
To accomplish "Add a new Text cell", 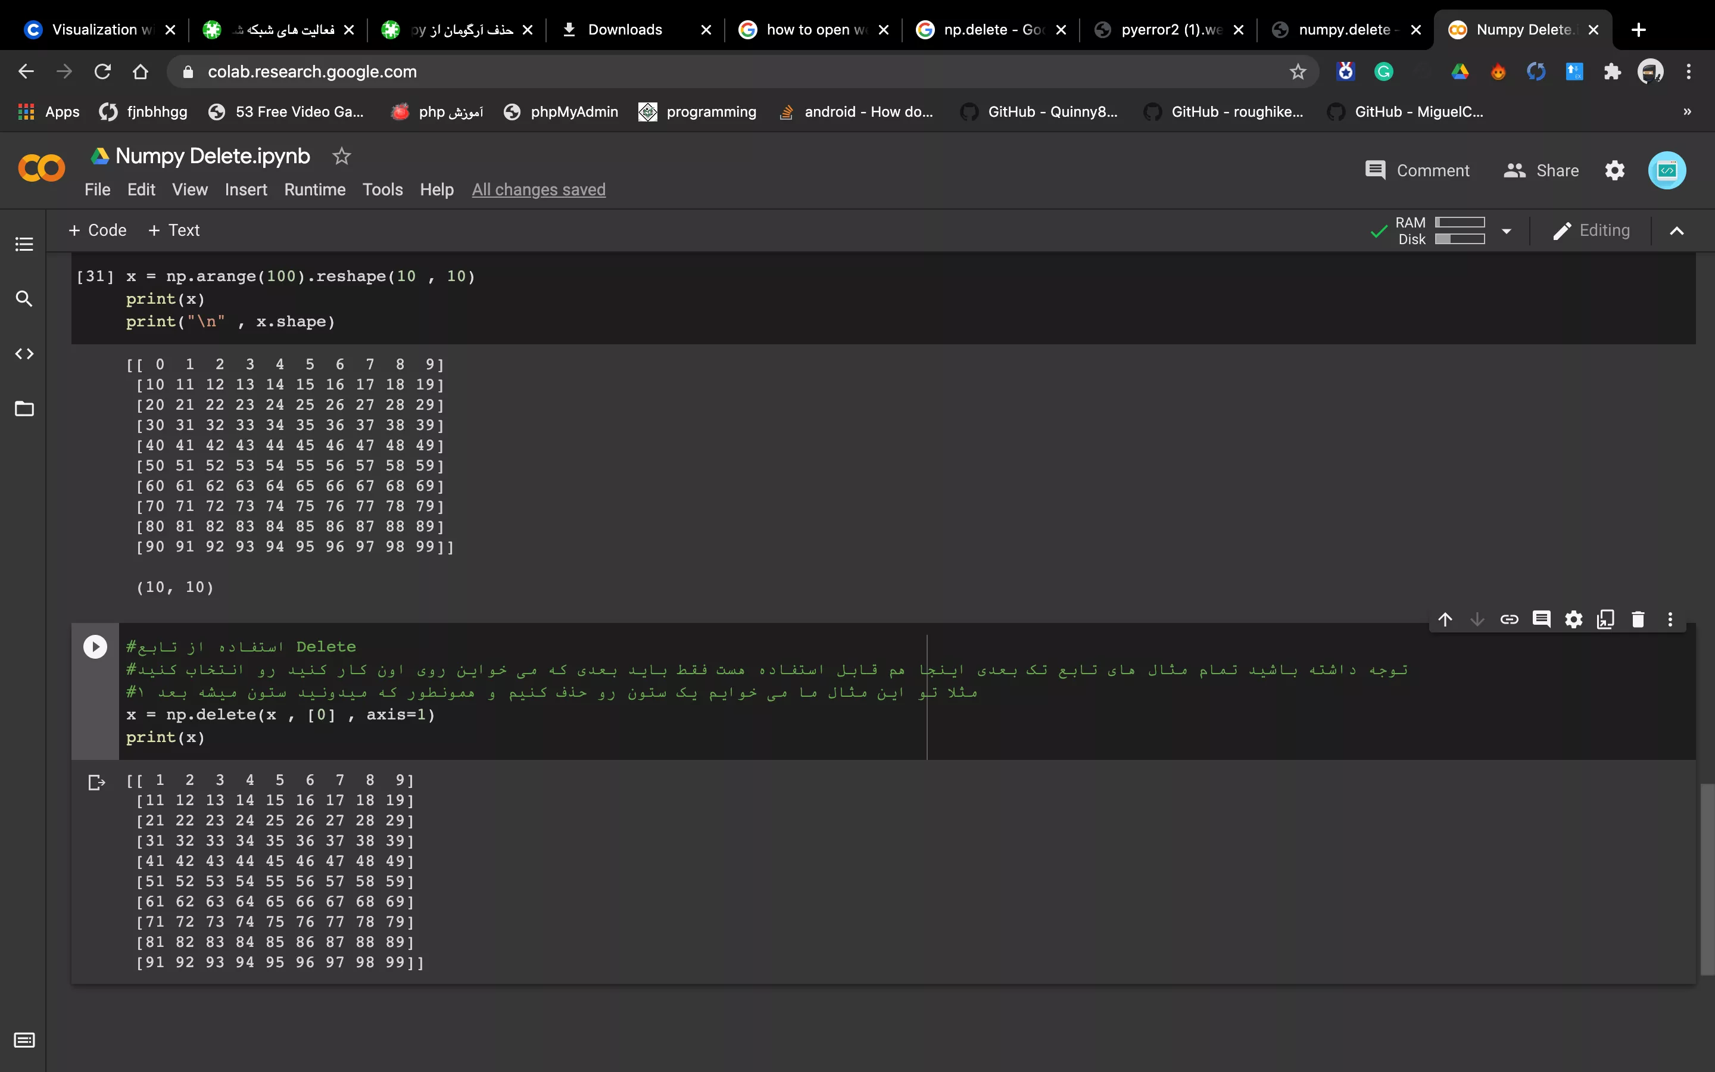I will pos(174,230).
